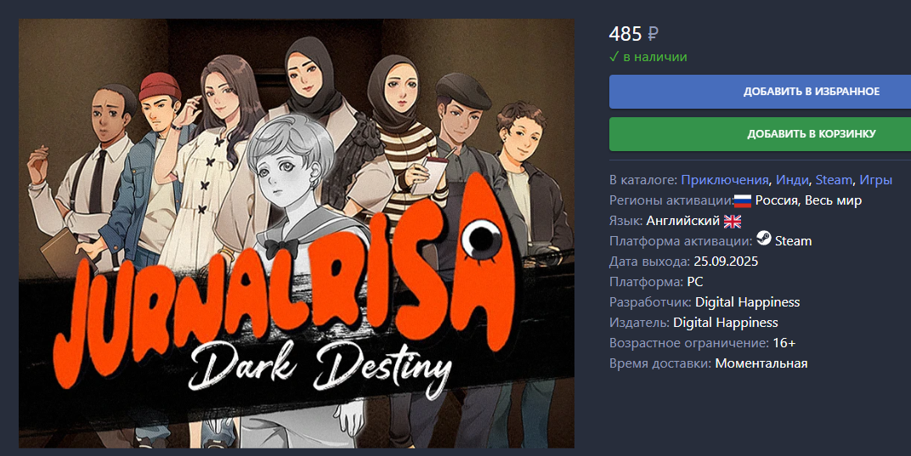911x456 pixels.
Task: Open the Игры catalog link
Action: click(875, 181)
